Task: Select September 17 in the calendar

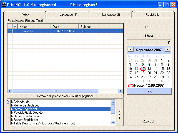Action: [x=130, y=73]
